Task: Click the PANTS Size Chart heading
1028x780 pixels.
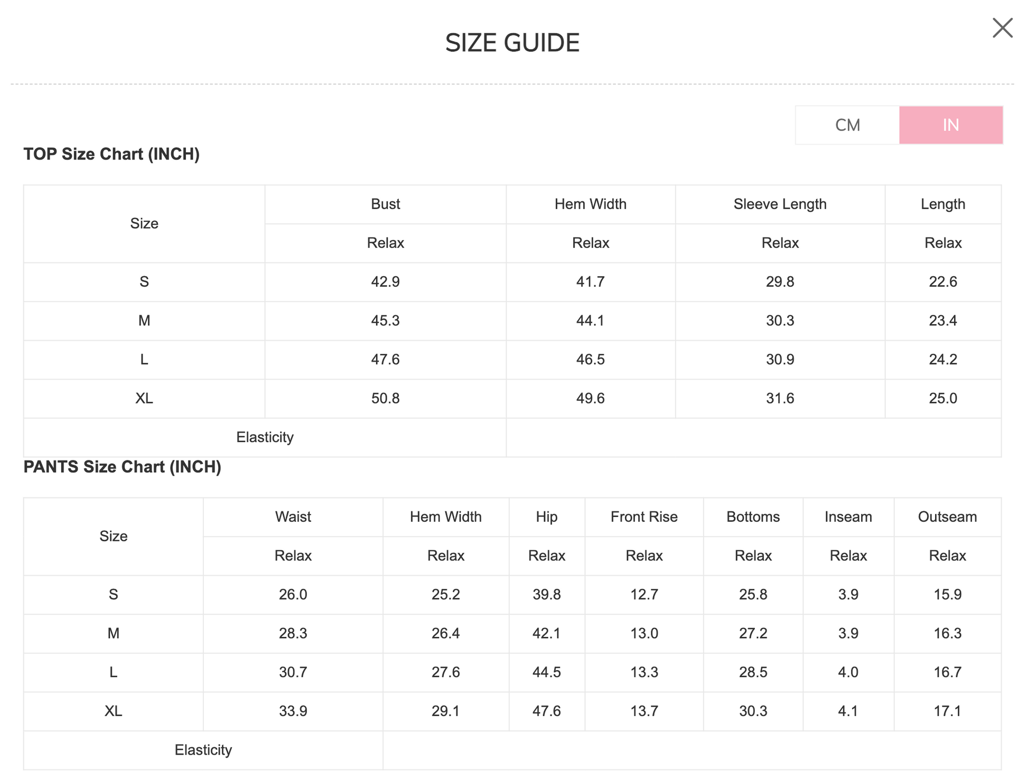Action: point(122,467)
